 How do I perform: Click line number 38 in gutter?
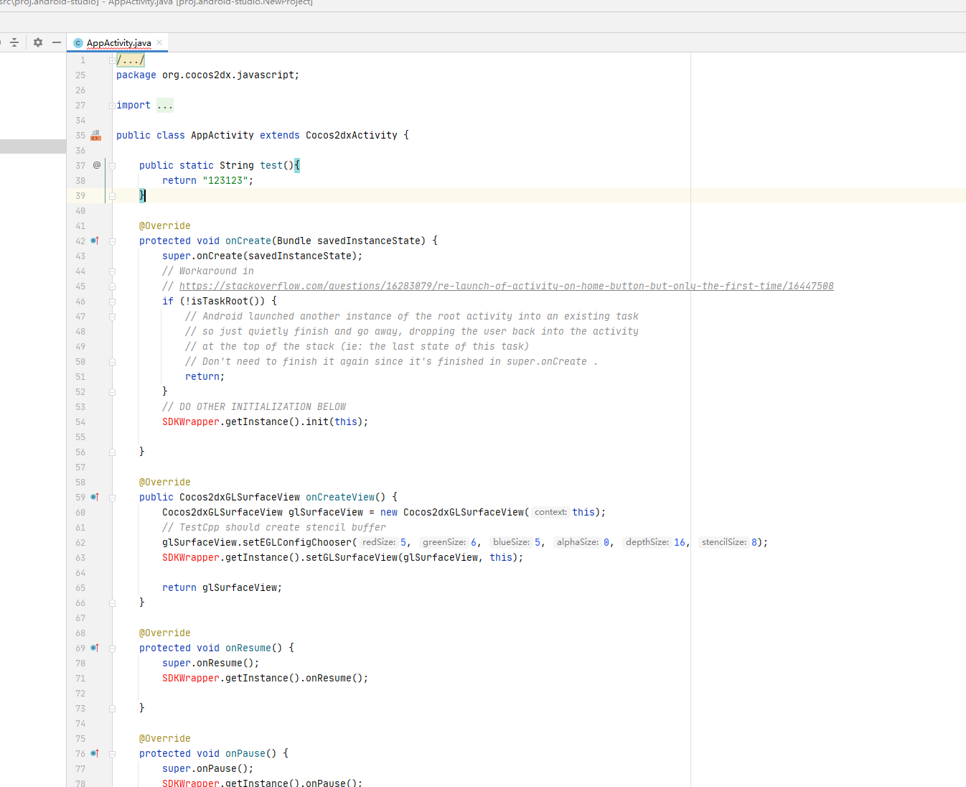pyautogui.click(x=80, y=181)
